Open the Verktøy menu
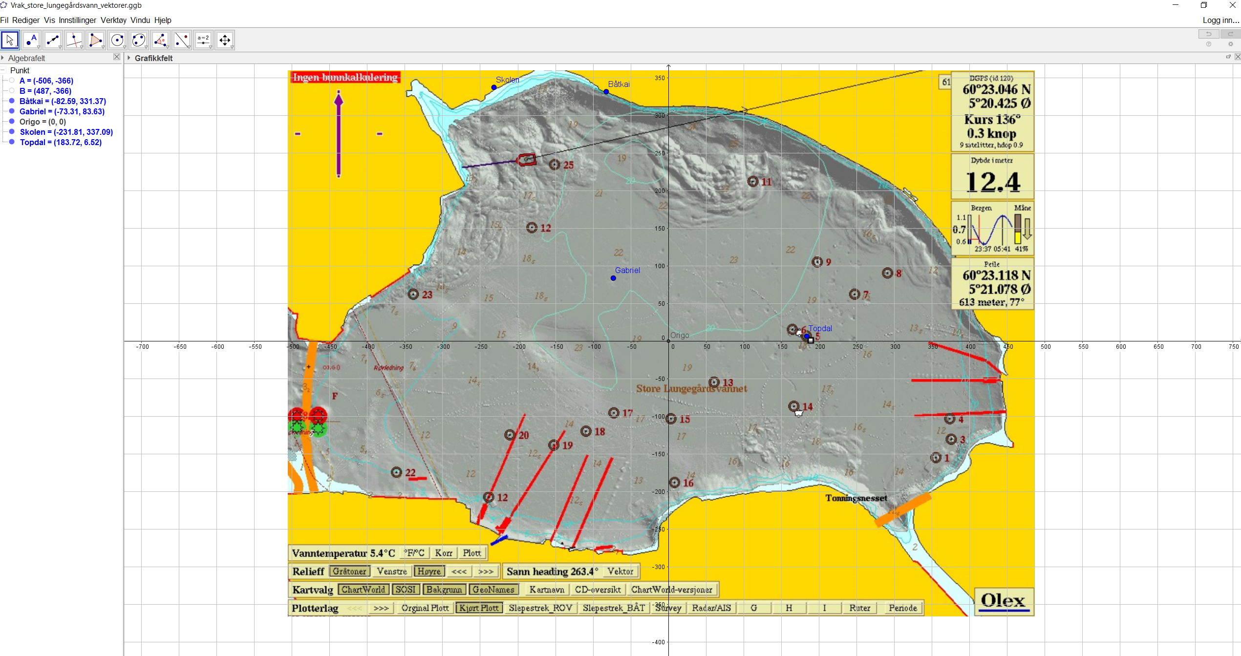1241x656 pixels. pyautogui.click(x=114, y=20)
